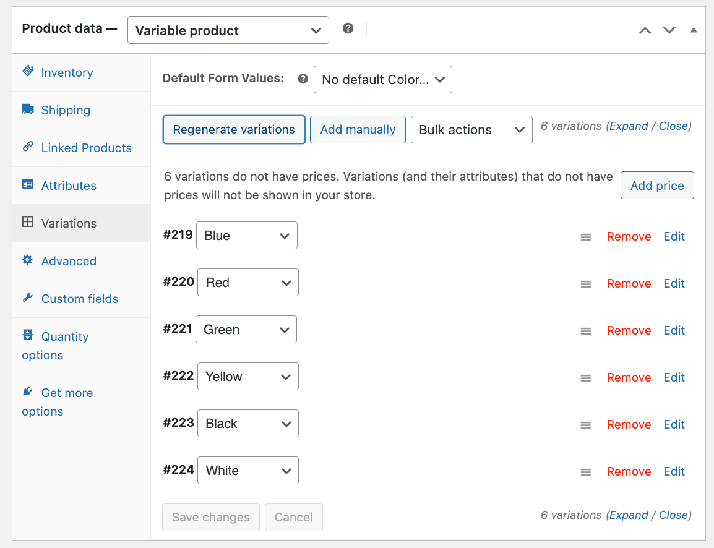Click the Get more options plug icon

[x=28, y=392]
